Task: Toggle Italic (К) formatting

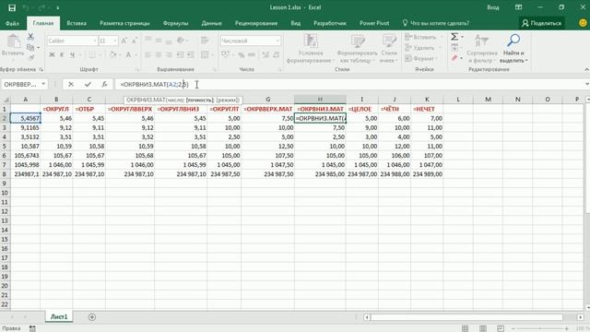Action: click(62, 55)
